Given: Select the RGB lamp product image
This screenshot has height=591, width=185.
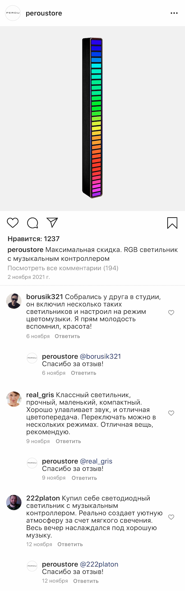Looking at the screenshot, I should pos(92,116).
